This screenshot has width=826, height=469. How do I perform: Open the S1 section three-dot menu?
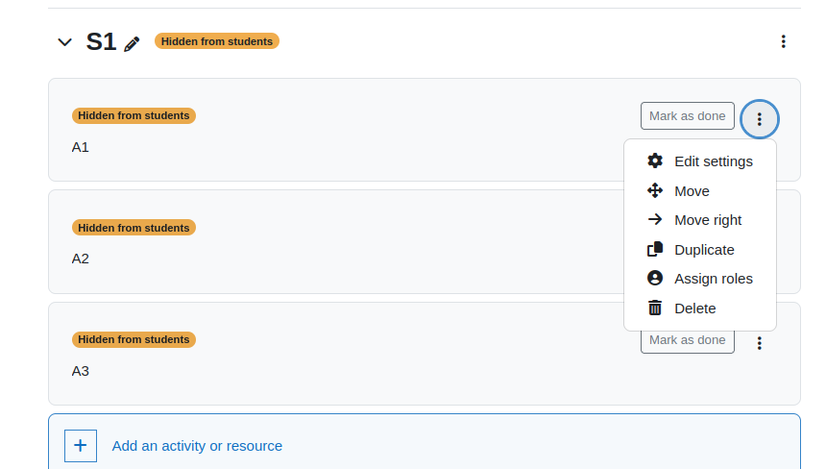784,41
